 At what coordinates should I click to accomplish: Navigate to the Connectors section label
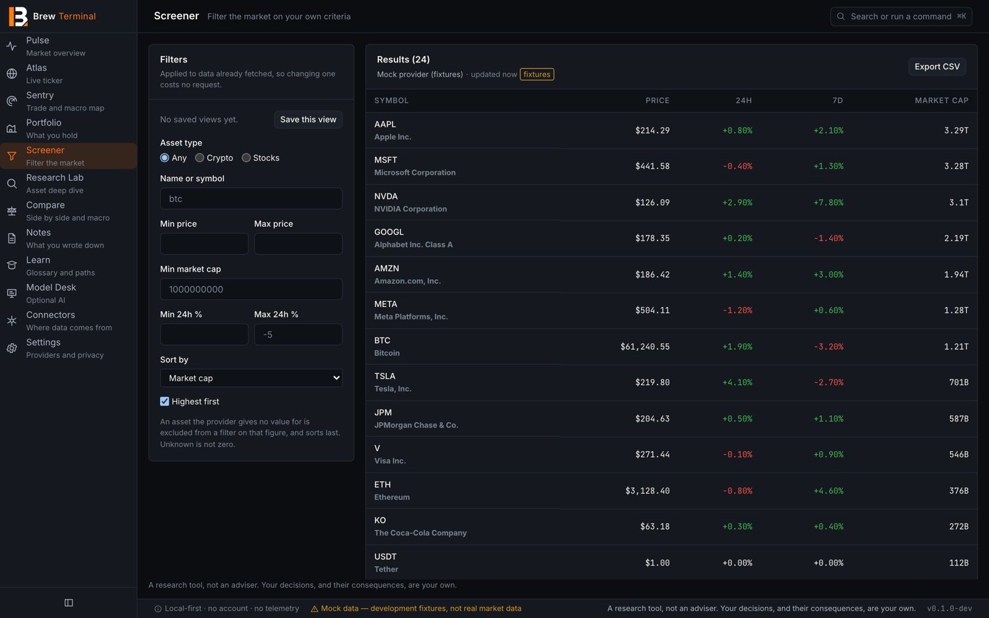[51, 315]
